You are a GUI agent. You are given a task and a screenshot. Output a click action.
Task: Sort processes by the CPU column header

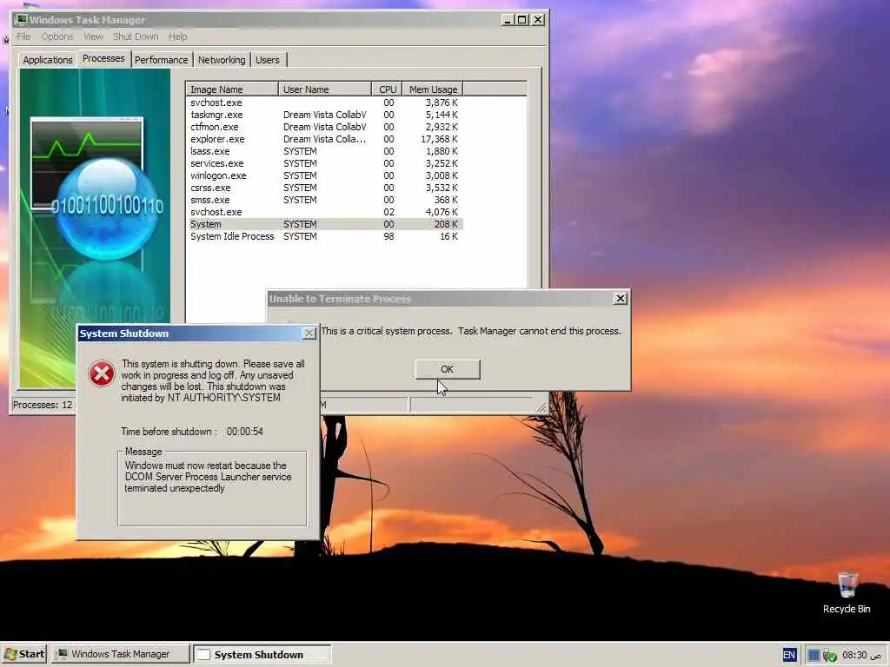click(x=387, y=89)
